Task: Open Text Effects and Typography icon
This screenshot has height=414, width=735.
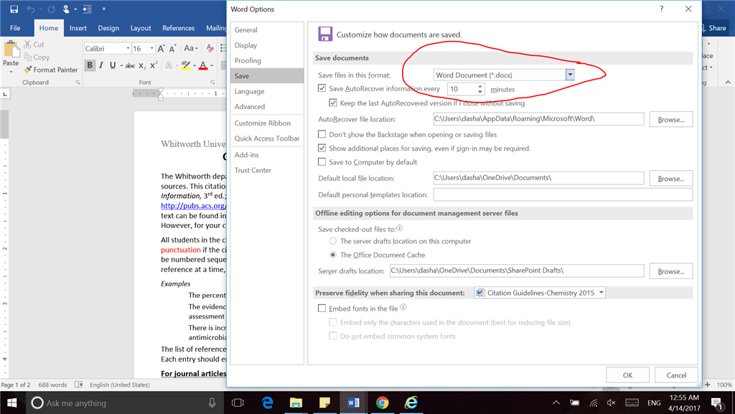Action: coord(168,65)
